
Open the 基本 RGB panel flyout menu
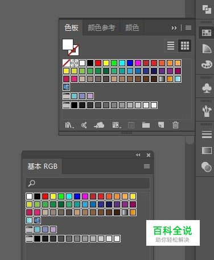[147, 166]
